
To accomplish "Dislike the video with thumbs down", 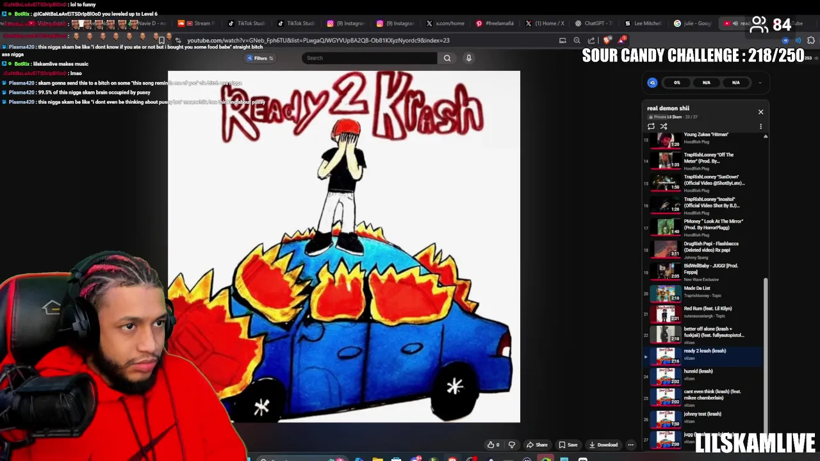I will coord(512,445).
